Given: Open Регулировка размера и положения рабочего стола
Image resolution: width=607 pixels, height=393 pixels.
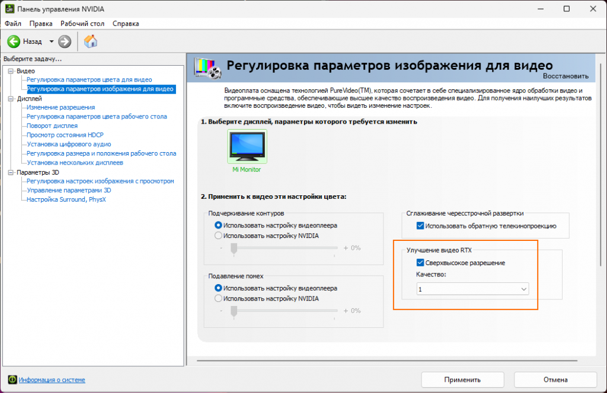Looking at the screenshot, I should [101, 153].
